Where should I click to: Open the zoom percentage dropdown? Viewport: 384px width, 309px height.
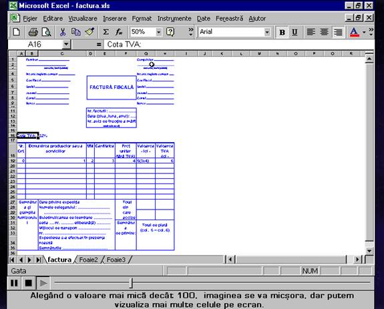(159, 32)
